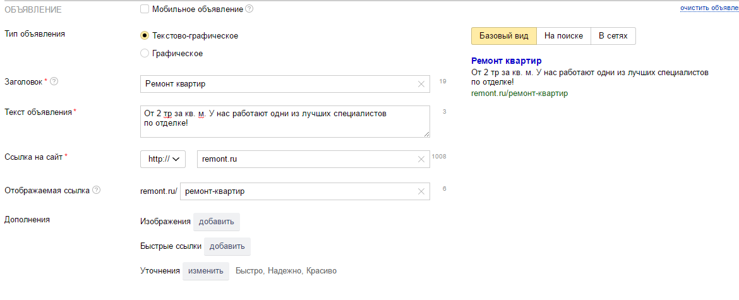
Task: Open the http:// protocol dropdown
Action: coord(163,159)
